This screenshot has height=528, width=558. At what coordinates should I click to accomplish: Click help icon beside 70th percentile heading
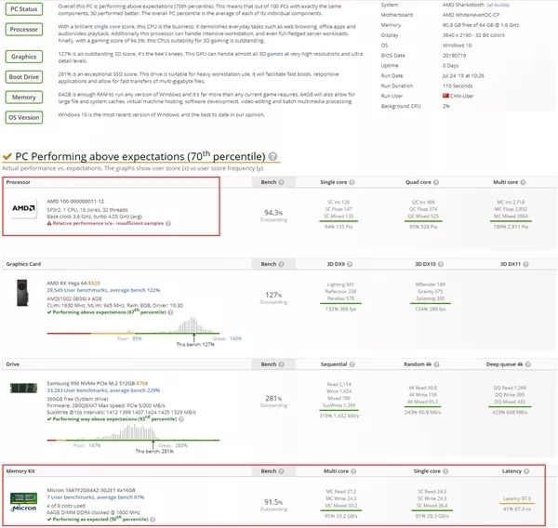[x=272, y=156]
